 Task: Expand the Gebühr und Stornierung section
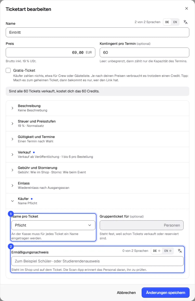97,170
